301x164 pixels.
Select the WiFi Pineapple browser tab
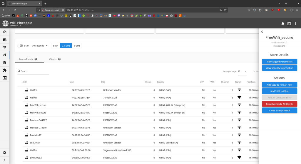[25, 4]
